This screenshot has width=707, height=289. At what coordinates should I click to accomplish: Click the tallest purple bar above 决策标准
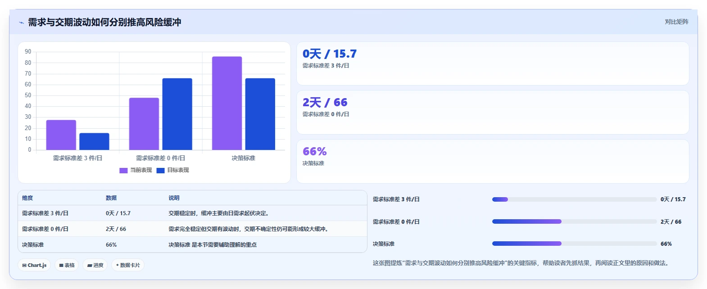[227, 103]
